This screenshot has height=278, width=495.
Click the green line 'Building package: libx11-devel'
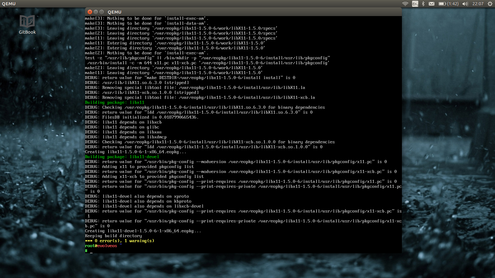click(122, 157)
